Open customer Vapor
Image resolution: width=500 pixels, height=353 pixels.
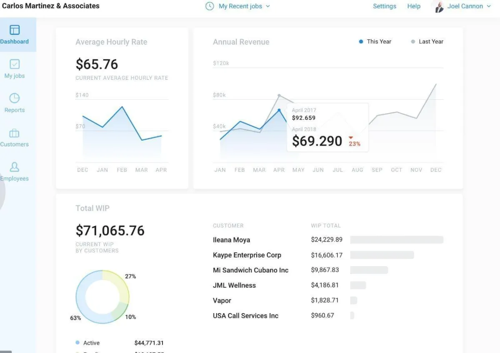click(x=222, y=300)
